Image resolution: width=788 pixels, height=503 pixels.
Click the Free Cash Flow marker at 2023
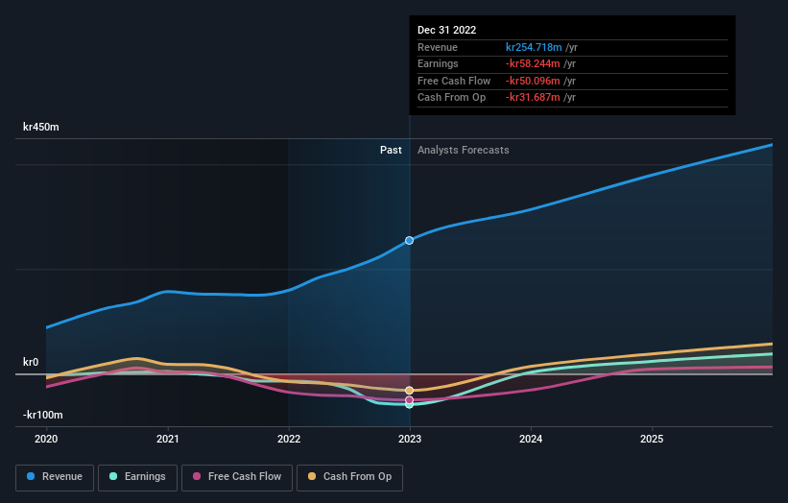(x=410, y=400)
